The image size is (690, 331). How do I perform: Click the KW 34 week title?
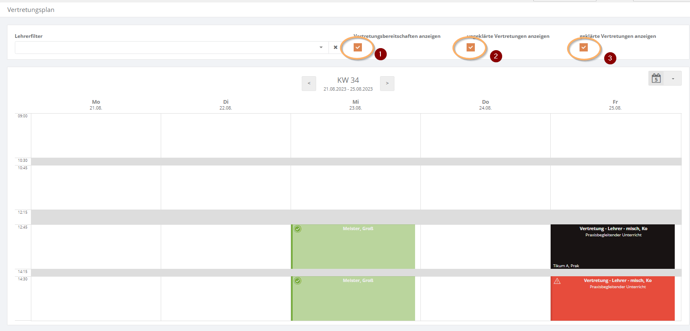tap(348, 80)
